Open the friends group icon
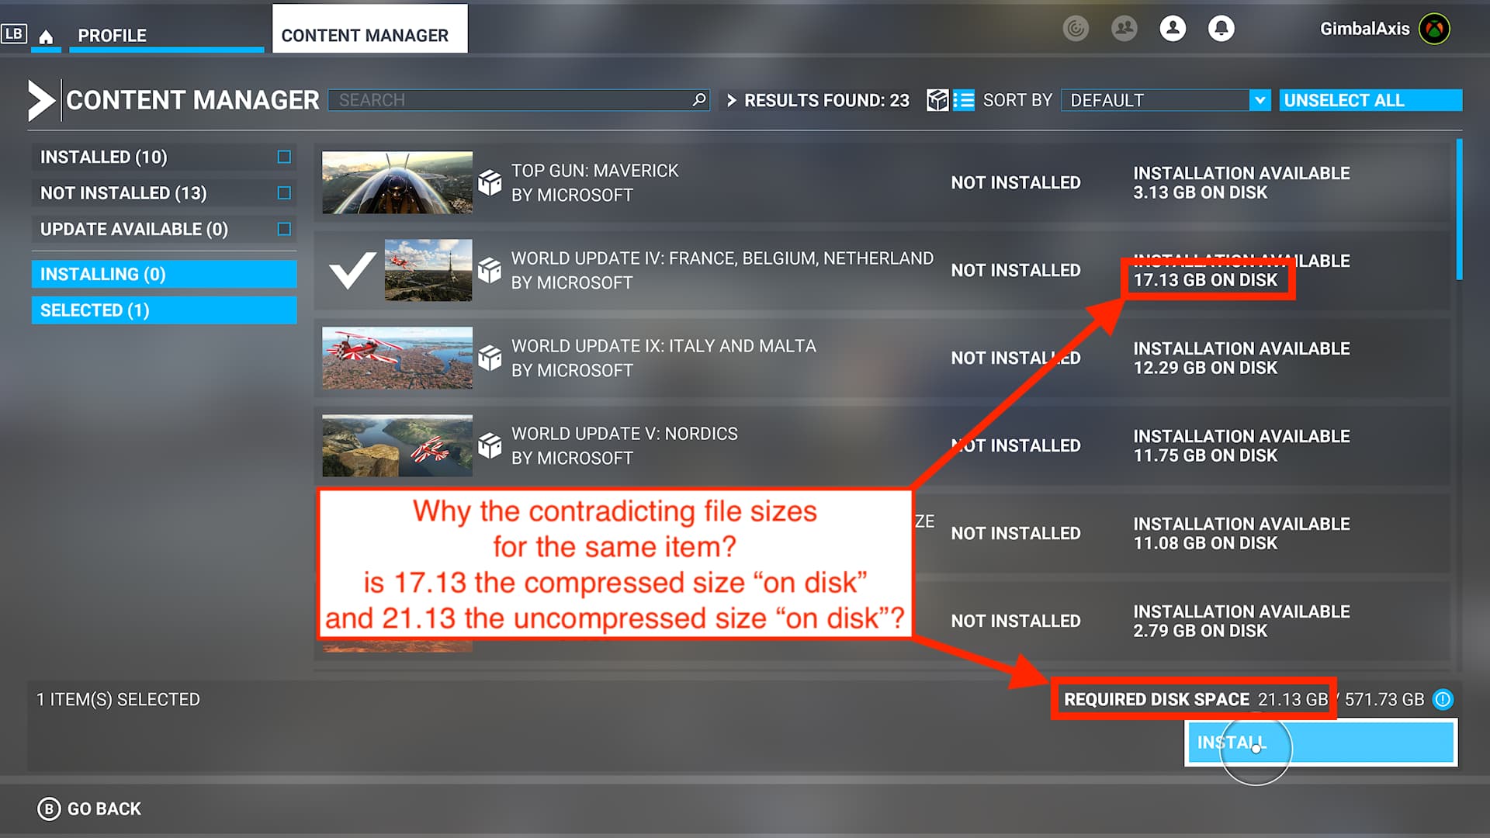Image resolution: width=1490 pixels, height=838 pixels. 1124,29
